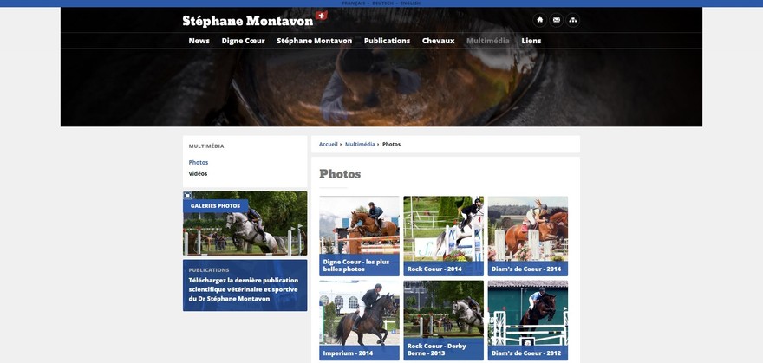Open the Imperium - 2014 gallery thumbnail
This screenshot has width=763, height=363.
(359, 321)
